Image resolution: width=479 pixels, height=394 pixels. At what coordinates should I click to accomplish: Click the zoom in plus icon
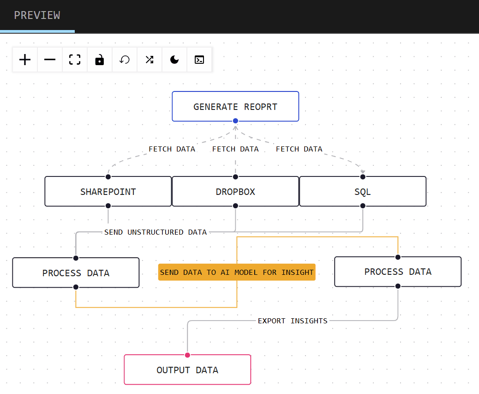pyautogui.click(x=25, y=60)
